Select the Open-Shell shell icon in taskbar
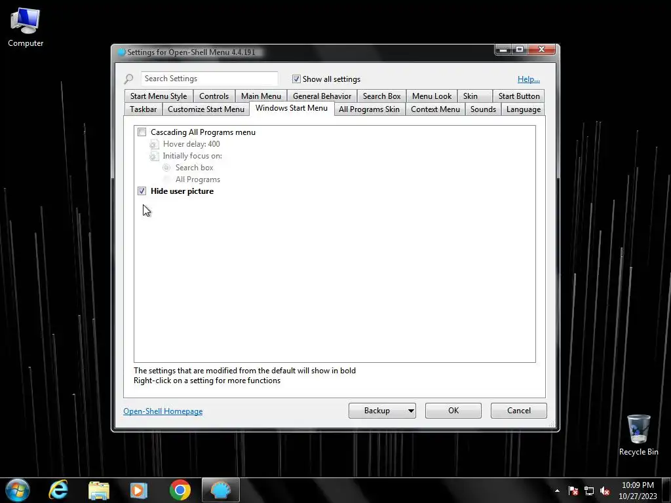671x503 pixels. tap(220, 490)
